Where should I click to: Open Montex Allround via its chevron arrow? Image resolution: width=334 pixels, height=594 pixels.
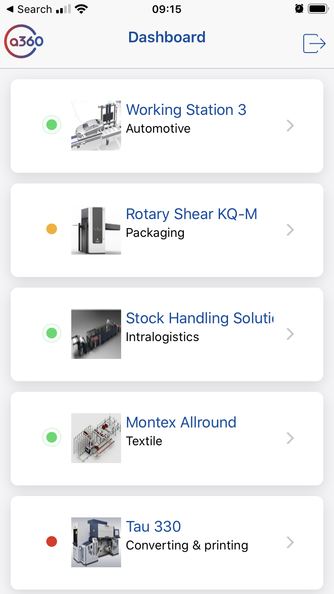[x=290, y=438]
